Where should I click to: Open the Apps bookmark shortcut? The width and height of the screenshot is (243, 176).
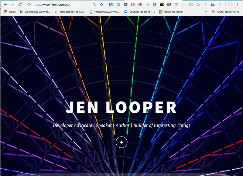click(10, 12)
